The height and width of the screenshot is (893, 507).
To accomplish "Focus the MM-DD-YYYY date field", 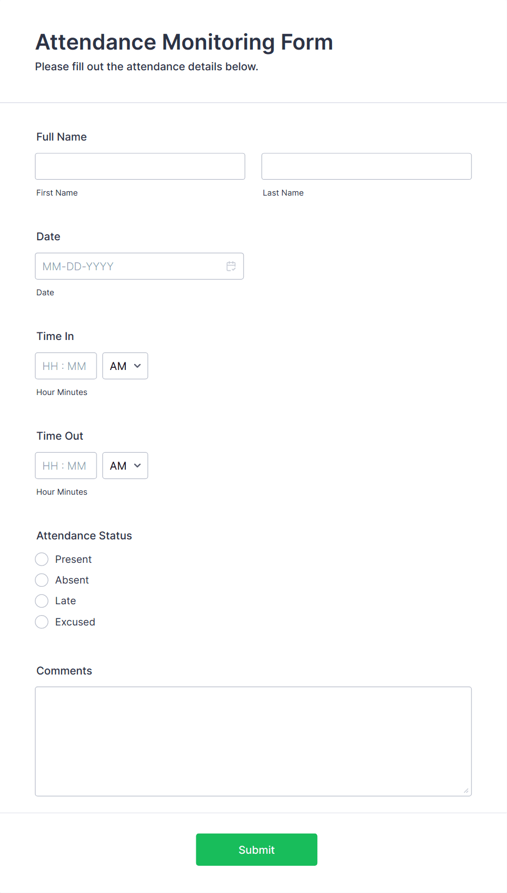I will pos(140,266).
